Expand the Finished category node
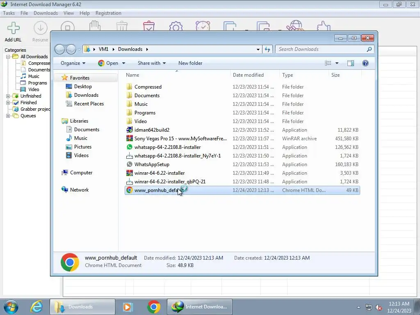 tap(8, 103)
